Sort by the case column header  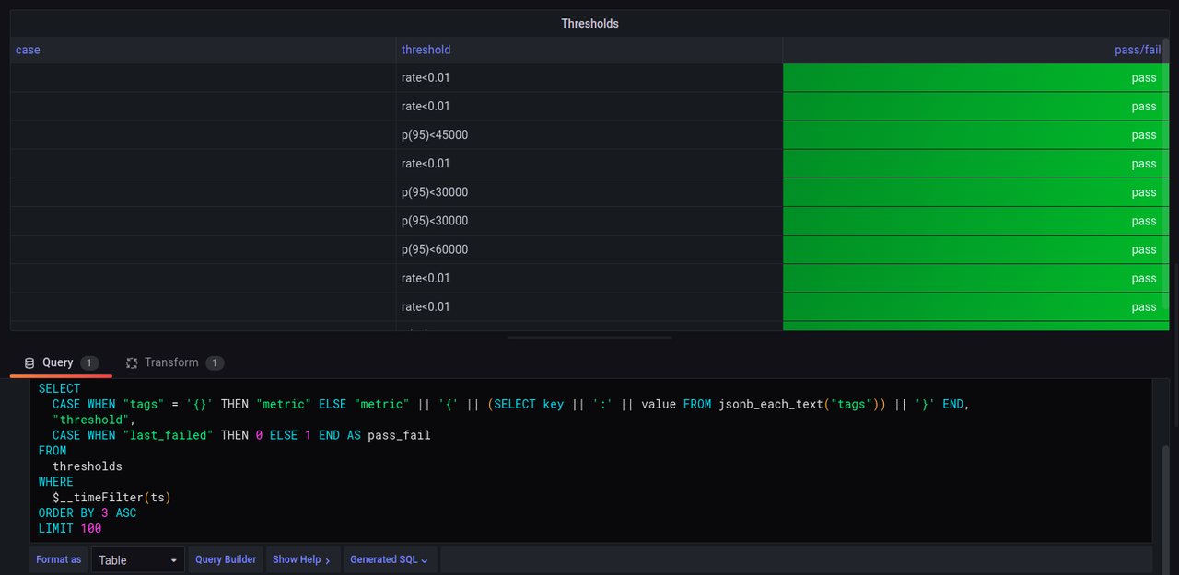click(x=28, y=50)
